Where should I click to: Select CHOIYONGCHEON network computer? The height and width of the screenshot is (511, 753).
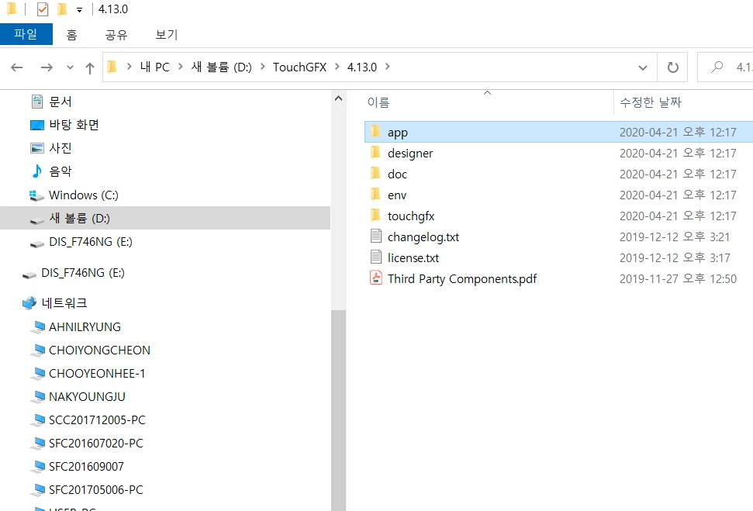click(99, 350)
